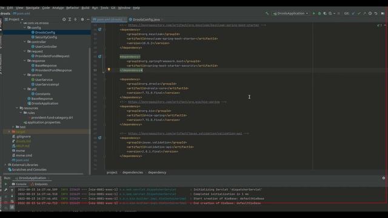Viewport: 388px width, 218px height.
Task: Open the Code menu
Action: [x=46, y=8]
